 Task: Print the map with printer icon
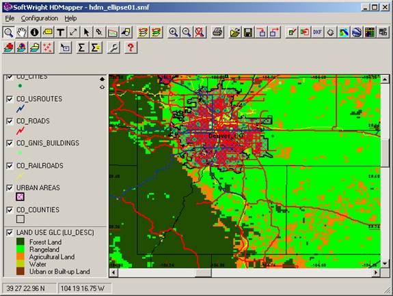pyautogui.click(x=217, y=32)
